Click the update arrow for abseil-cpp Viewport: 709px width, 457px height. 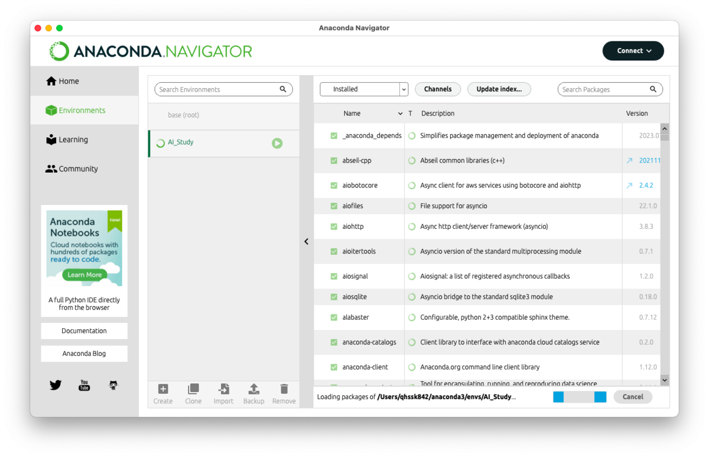click(629, 161)
